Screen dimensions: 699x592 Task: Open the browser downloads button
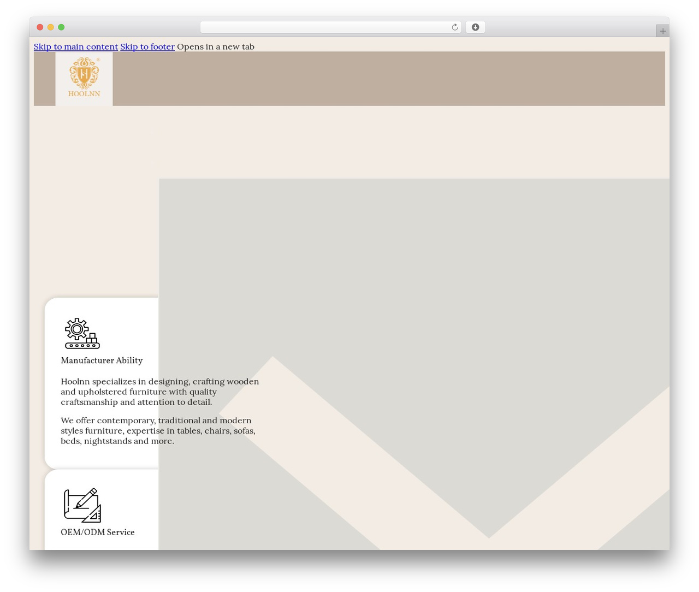(475, 27)
